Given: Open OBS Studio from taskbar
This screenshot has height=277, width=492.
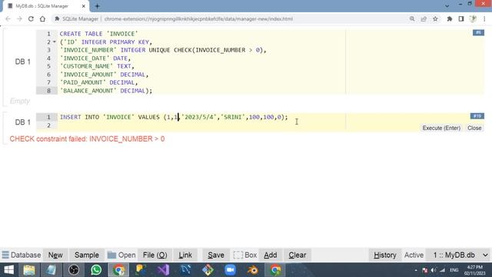Looking at the screenshot, I should (74, 270).
